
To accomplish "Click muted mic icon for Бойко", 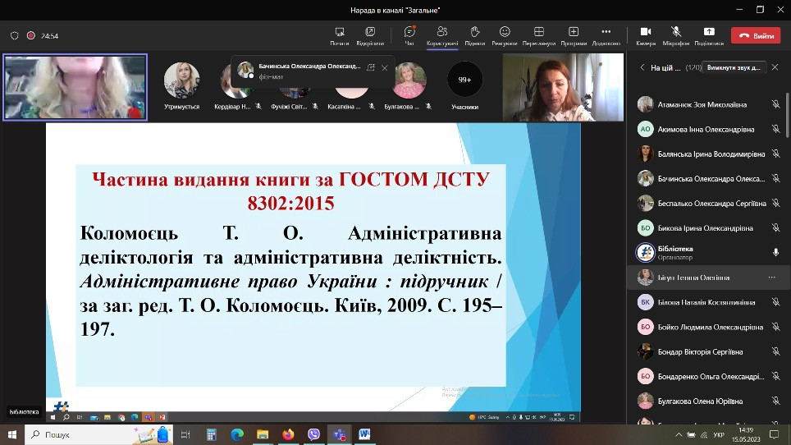I will (x=776, y=327).
